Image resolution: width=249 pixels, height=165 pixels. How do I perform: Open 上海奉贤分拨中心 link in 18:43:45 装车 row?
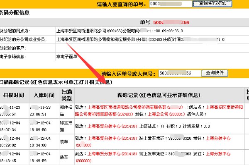click(x=112, y=154)
